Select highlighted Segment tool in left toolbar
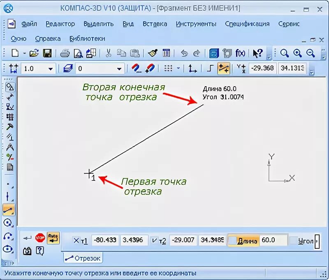Image resolution: width=329 pixels, height=280 pixels. [9, 210]
